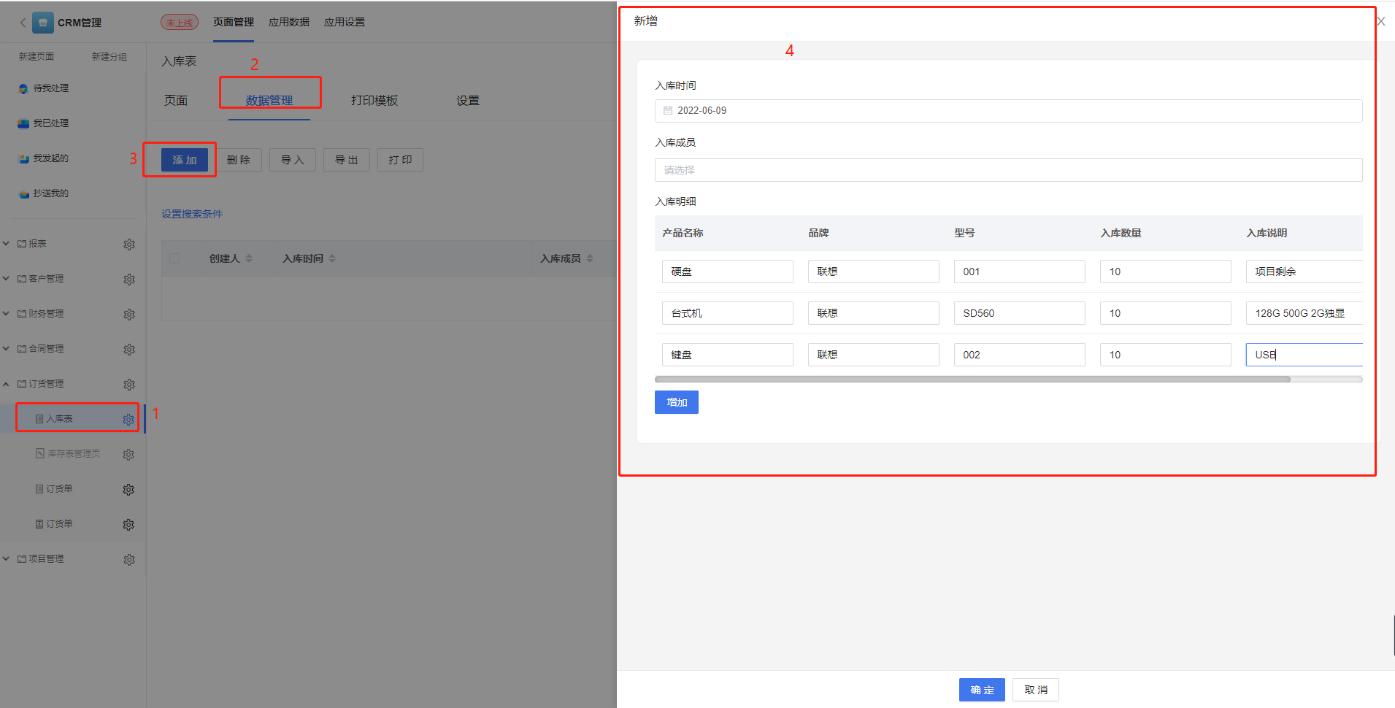Cancel the 新增 dialog with 取消

coord(1036,690)
